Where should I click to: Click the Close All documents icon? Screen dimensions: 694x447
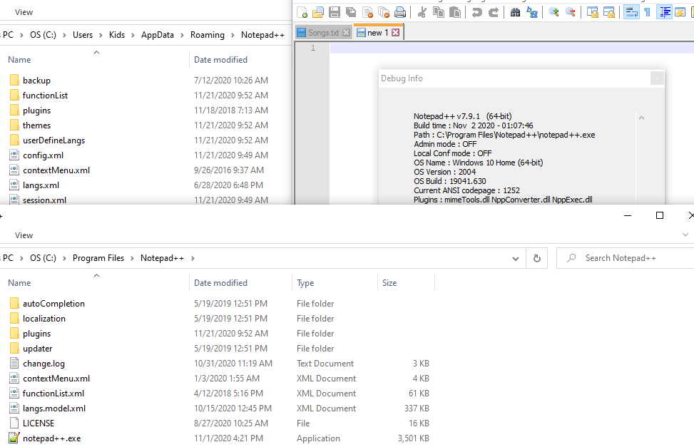click(384, 12)
